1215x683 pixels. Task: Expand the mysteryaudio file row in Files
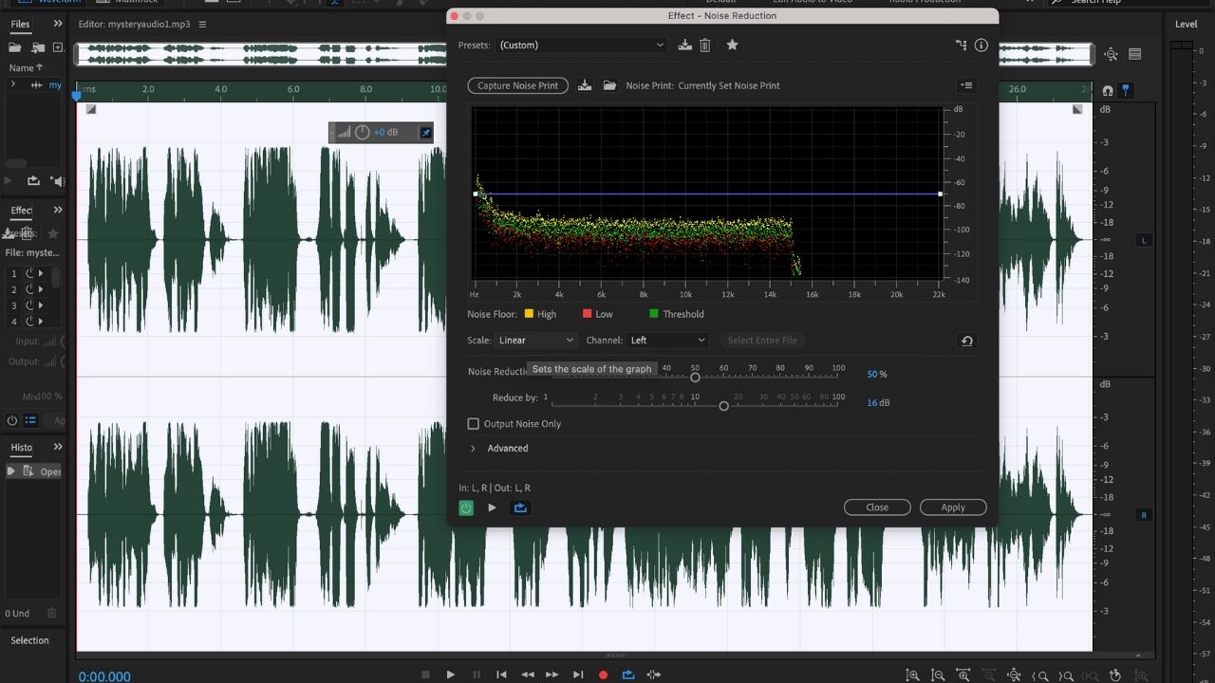point(12,84)
